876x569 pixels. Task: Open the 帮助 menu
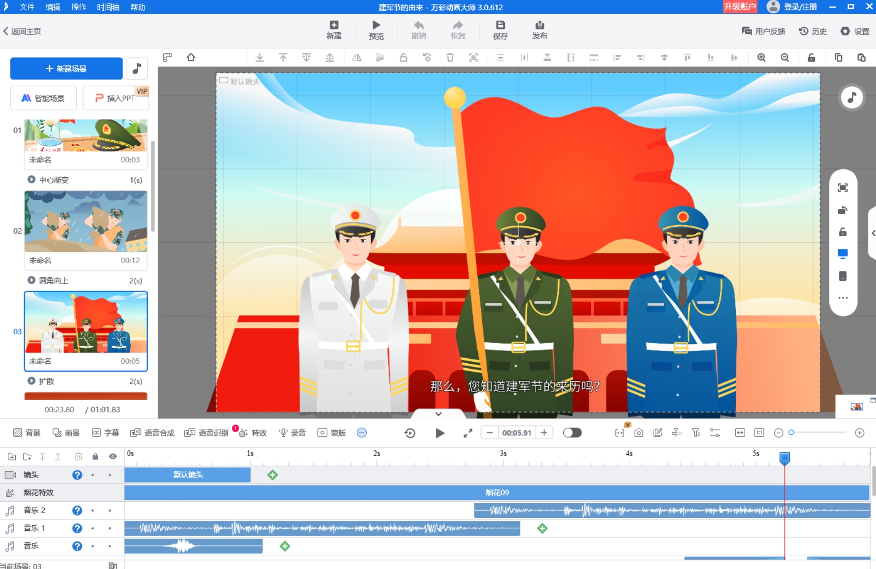138,7
